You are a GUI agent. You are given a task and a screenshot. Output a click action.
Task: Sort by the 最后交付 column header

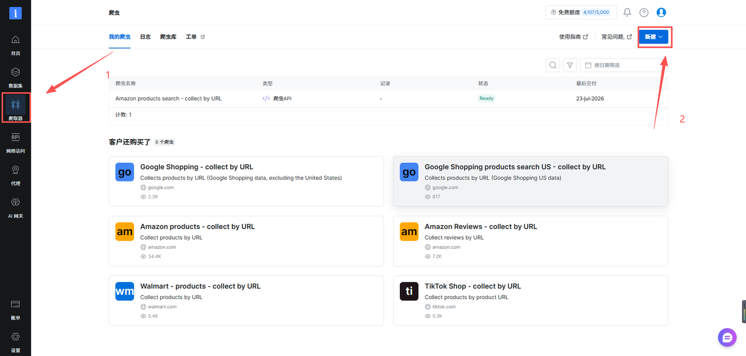pyautogui.click(x=586, y=84)
